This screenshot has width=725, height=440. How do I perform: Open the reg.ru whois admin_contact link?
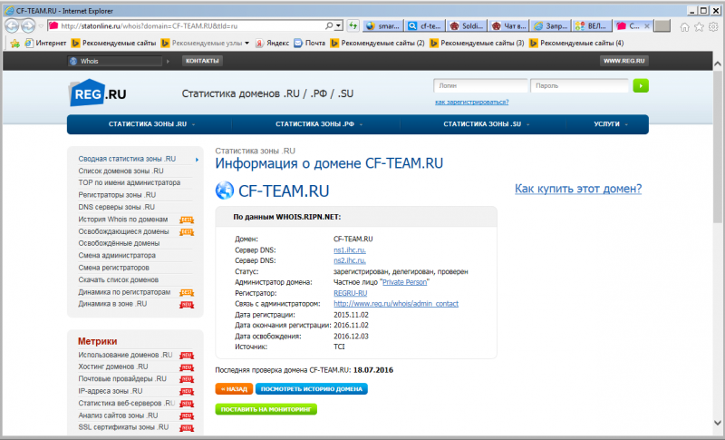pos(396,304)
